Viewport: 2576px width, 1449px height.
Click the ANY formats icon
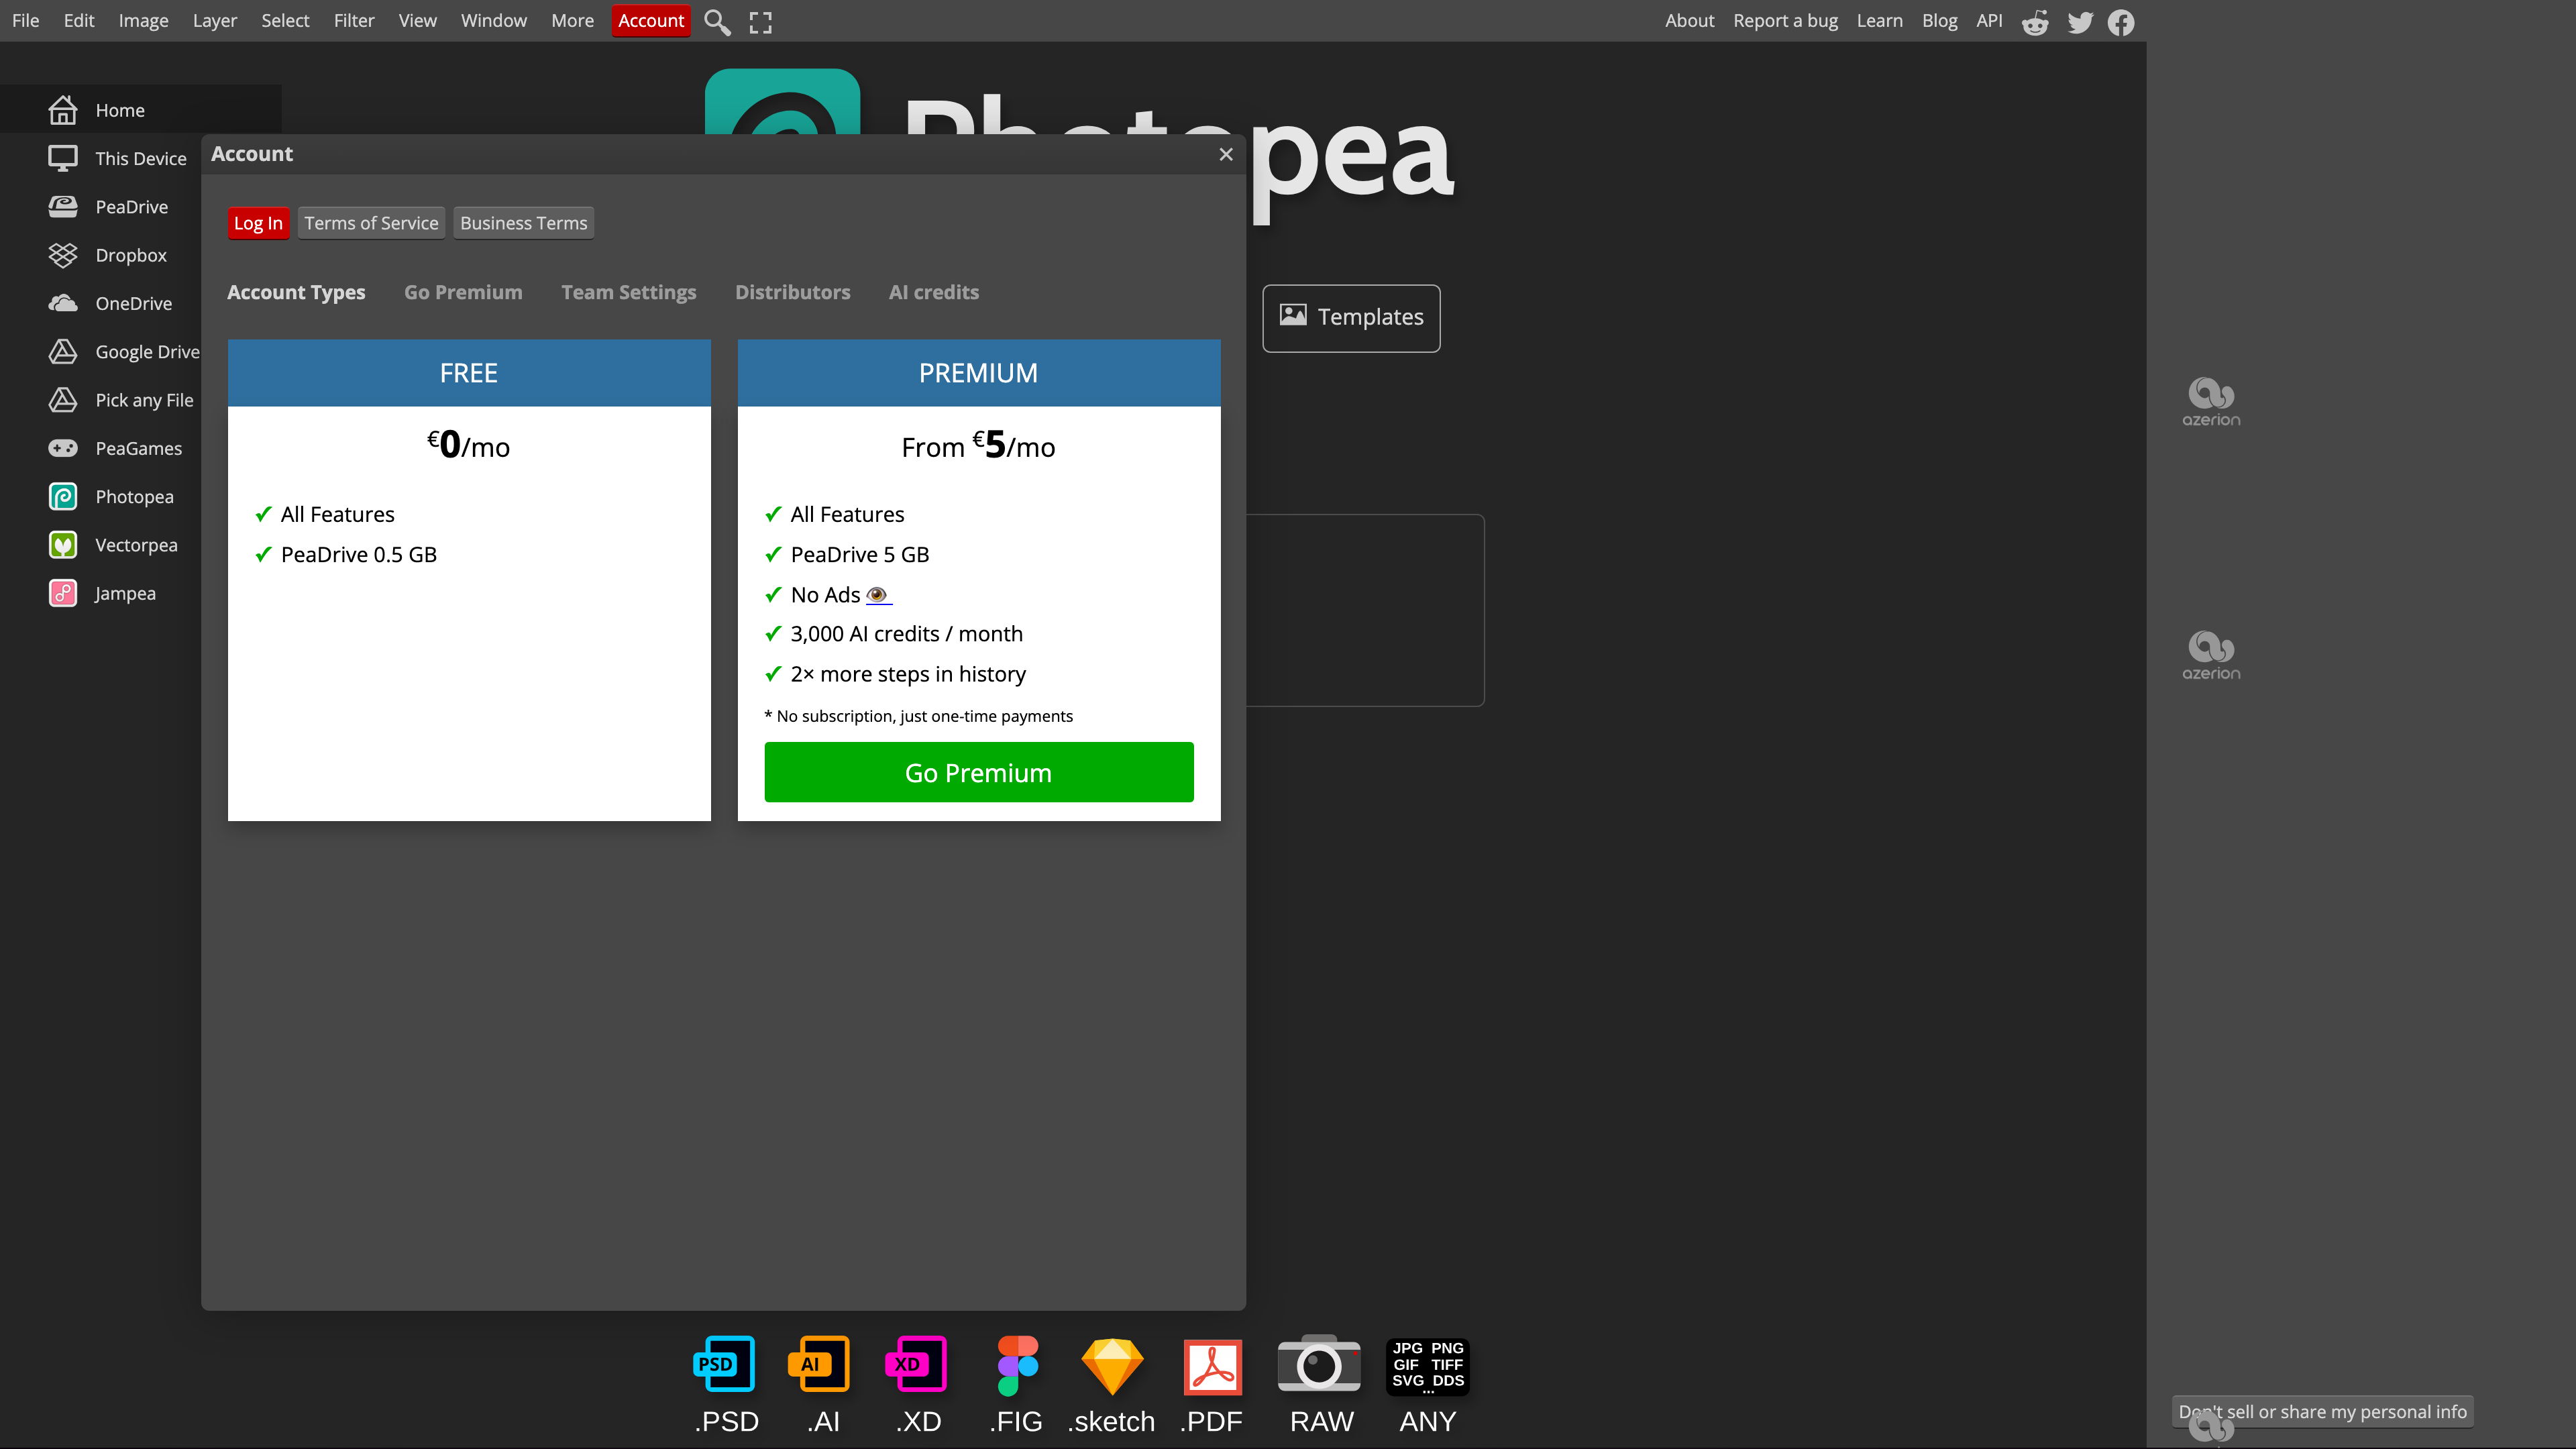click(1428, 1366)
